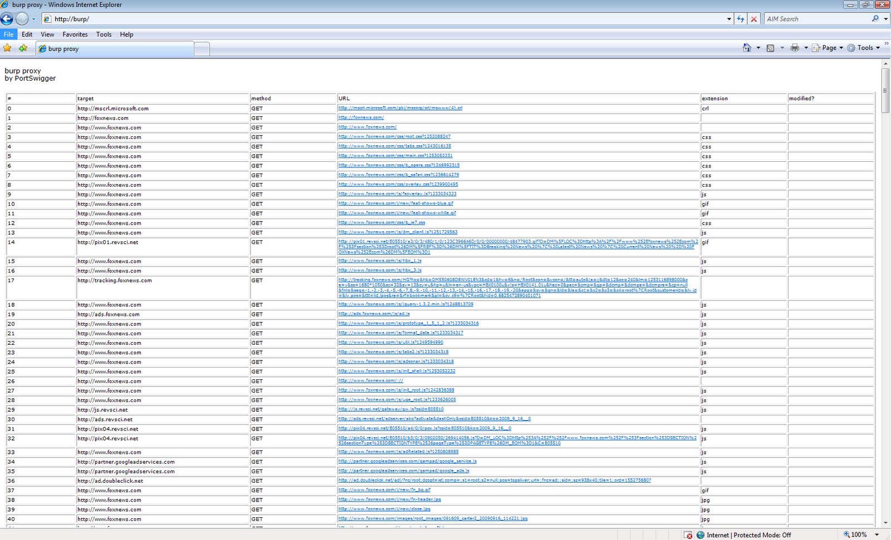Open the css/root.css URL link
The image size is (891, 540).
394,136
